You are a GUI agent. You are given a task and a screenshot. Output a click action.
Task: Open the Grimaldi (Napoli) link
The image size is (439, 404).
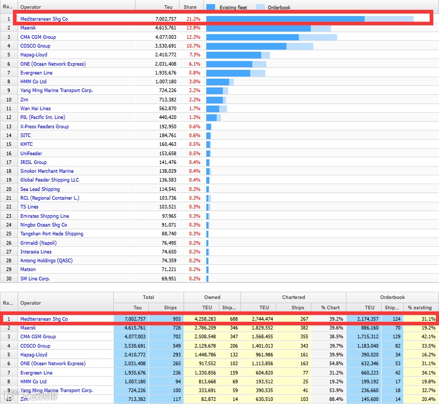tap(38, 243)
